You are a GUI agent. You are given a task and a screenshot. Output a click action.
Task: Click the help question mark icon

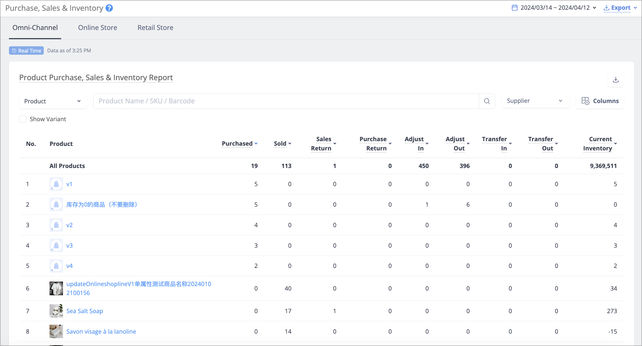(109, 8)
